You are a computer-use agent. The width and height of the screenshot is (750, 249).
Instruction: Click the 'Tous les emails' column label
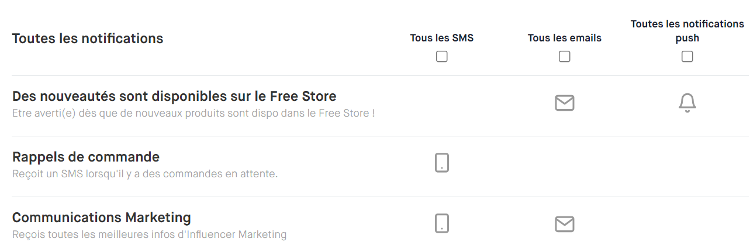(x=564, y=38)
